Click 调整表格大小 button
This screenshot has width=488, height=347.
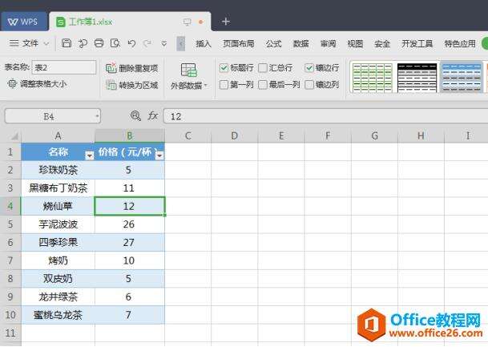(38, 83)
